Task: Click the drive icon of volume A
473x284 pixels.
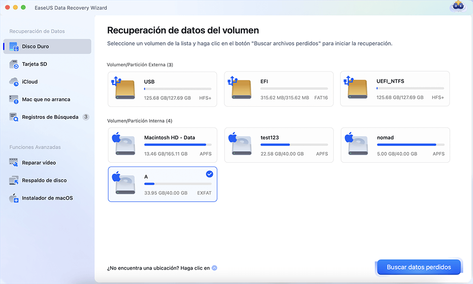Action: pos(124,183)
